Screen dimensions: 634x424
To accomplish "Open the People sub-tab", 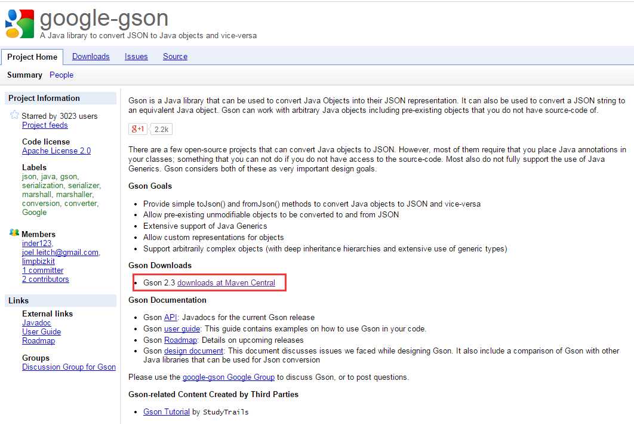I will click(x=61, y=75).
